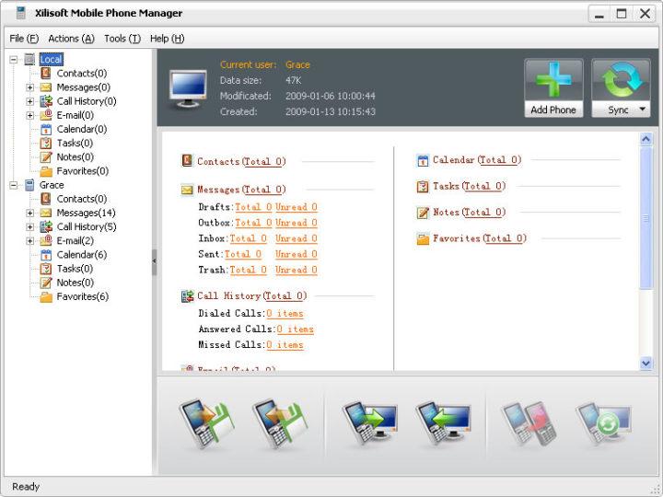
Task: Click the sidebar collapse handle on the splitter
Action: (154, 261)
